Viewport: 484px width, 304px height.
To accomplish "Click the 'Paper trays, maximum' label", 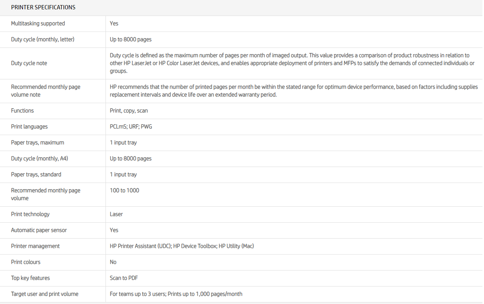I will pos(37,142).
